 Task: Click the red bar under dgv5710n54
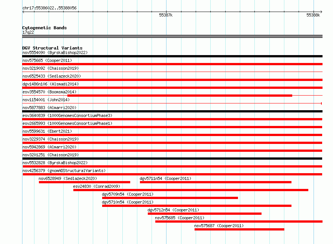(x=197, y=206)
